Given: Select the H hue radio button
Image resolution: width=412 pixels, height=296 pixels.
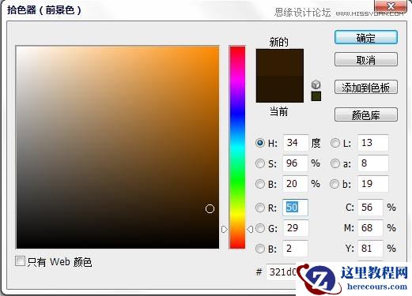Looking at the screenshot, I should (x=260, y=143).
